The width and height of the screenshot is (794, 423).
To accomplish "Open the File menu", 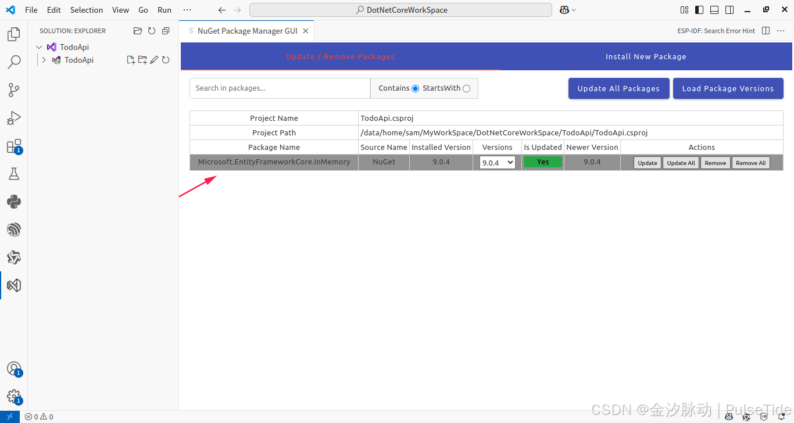I will tap(31, 10).
